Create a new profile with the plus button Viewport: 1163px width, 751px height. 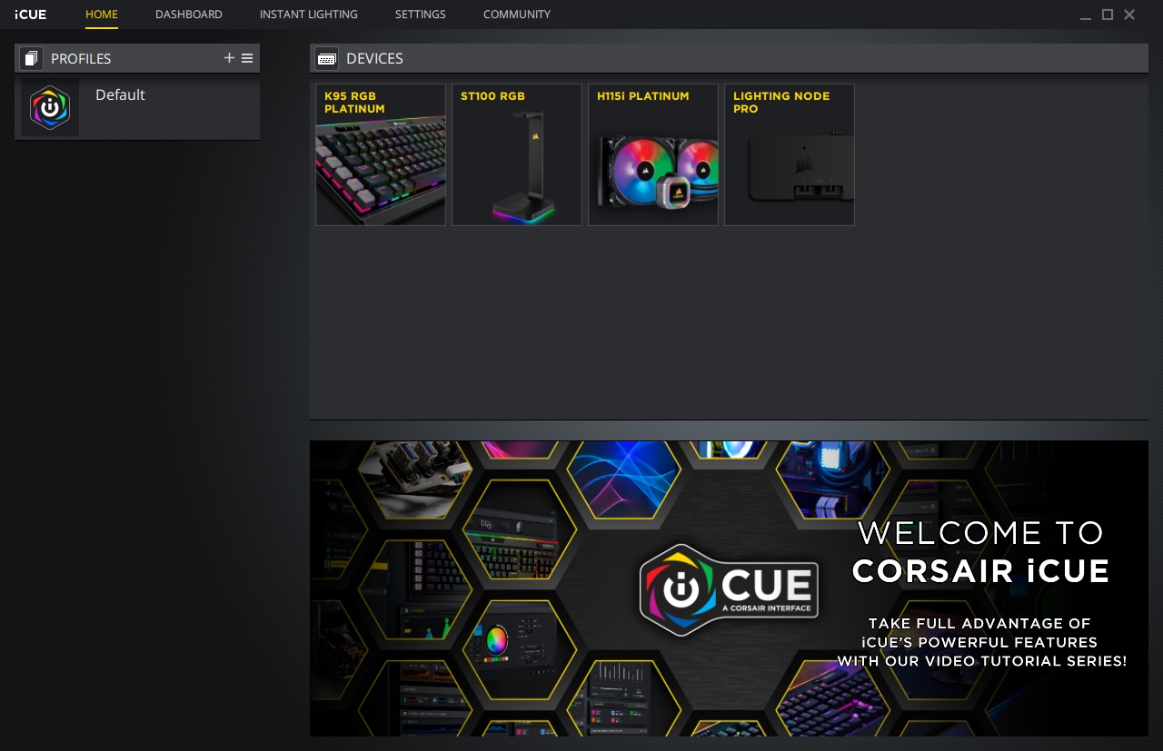click(229, 57)
